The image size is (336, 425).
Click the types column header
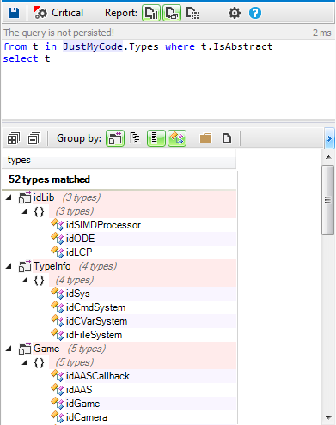click(x=119, y=160)
